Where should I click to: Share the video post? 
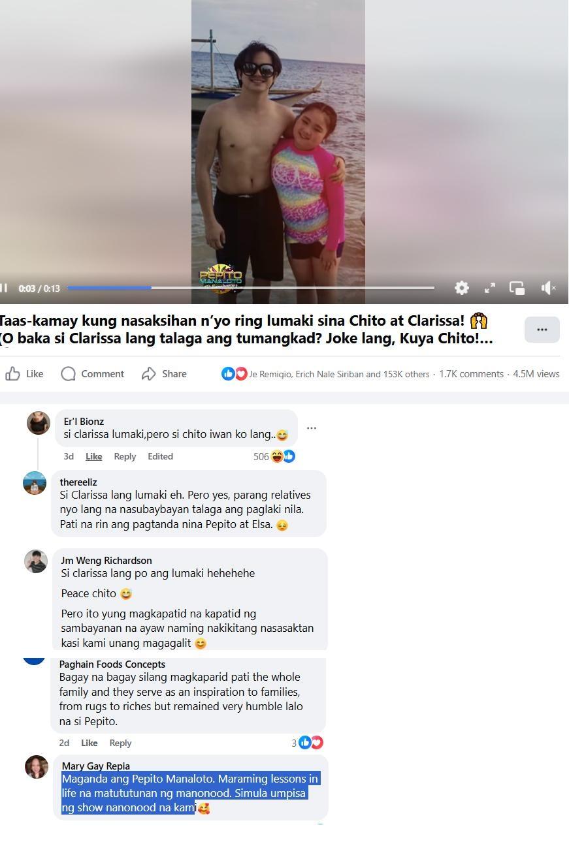165,373
